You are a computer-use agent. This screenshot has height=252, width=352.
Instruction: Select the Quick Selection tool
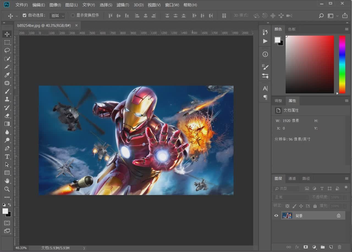coord(7,59)
